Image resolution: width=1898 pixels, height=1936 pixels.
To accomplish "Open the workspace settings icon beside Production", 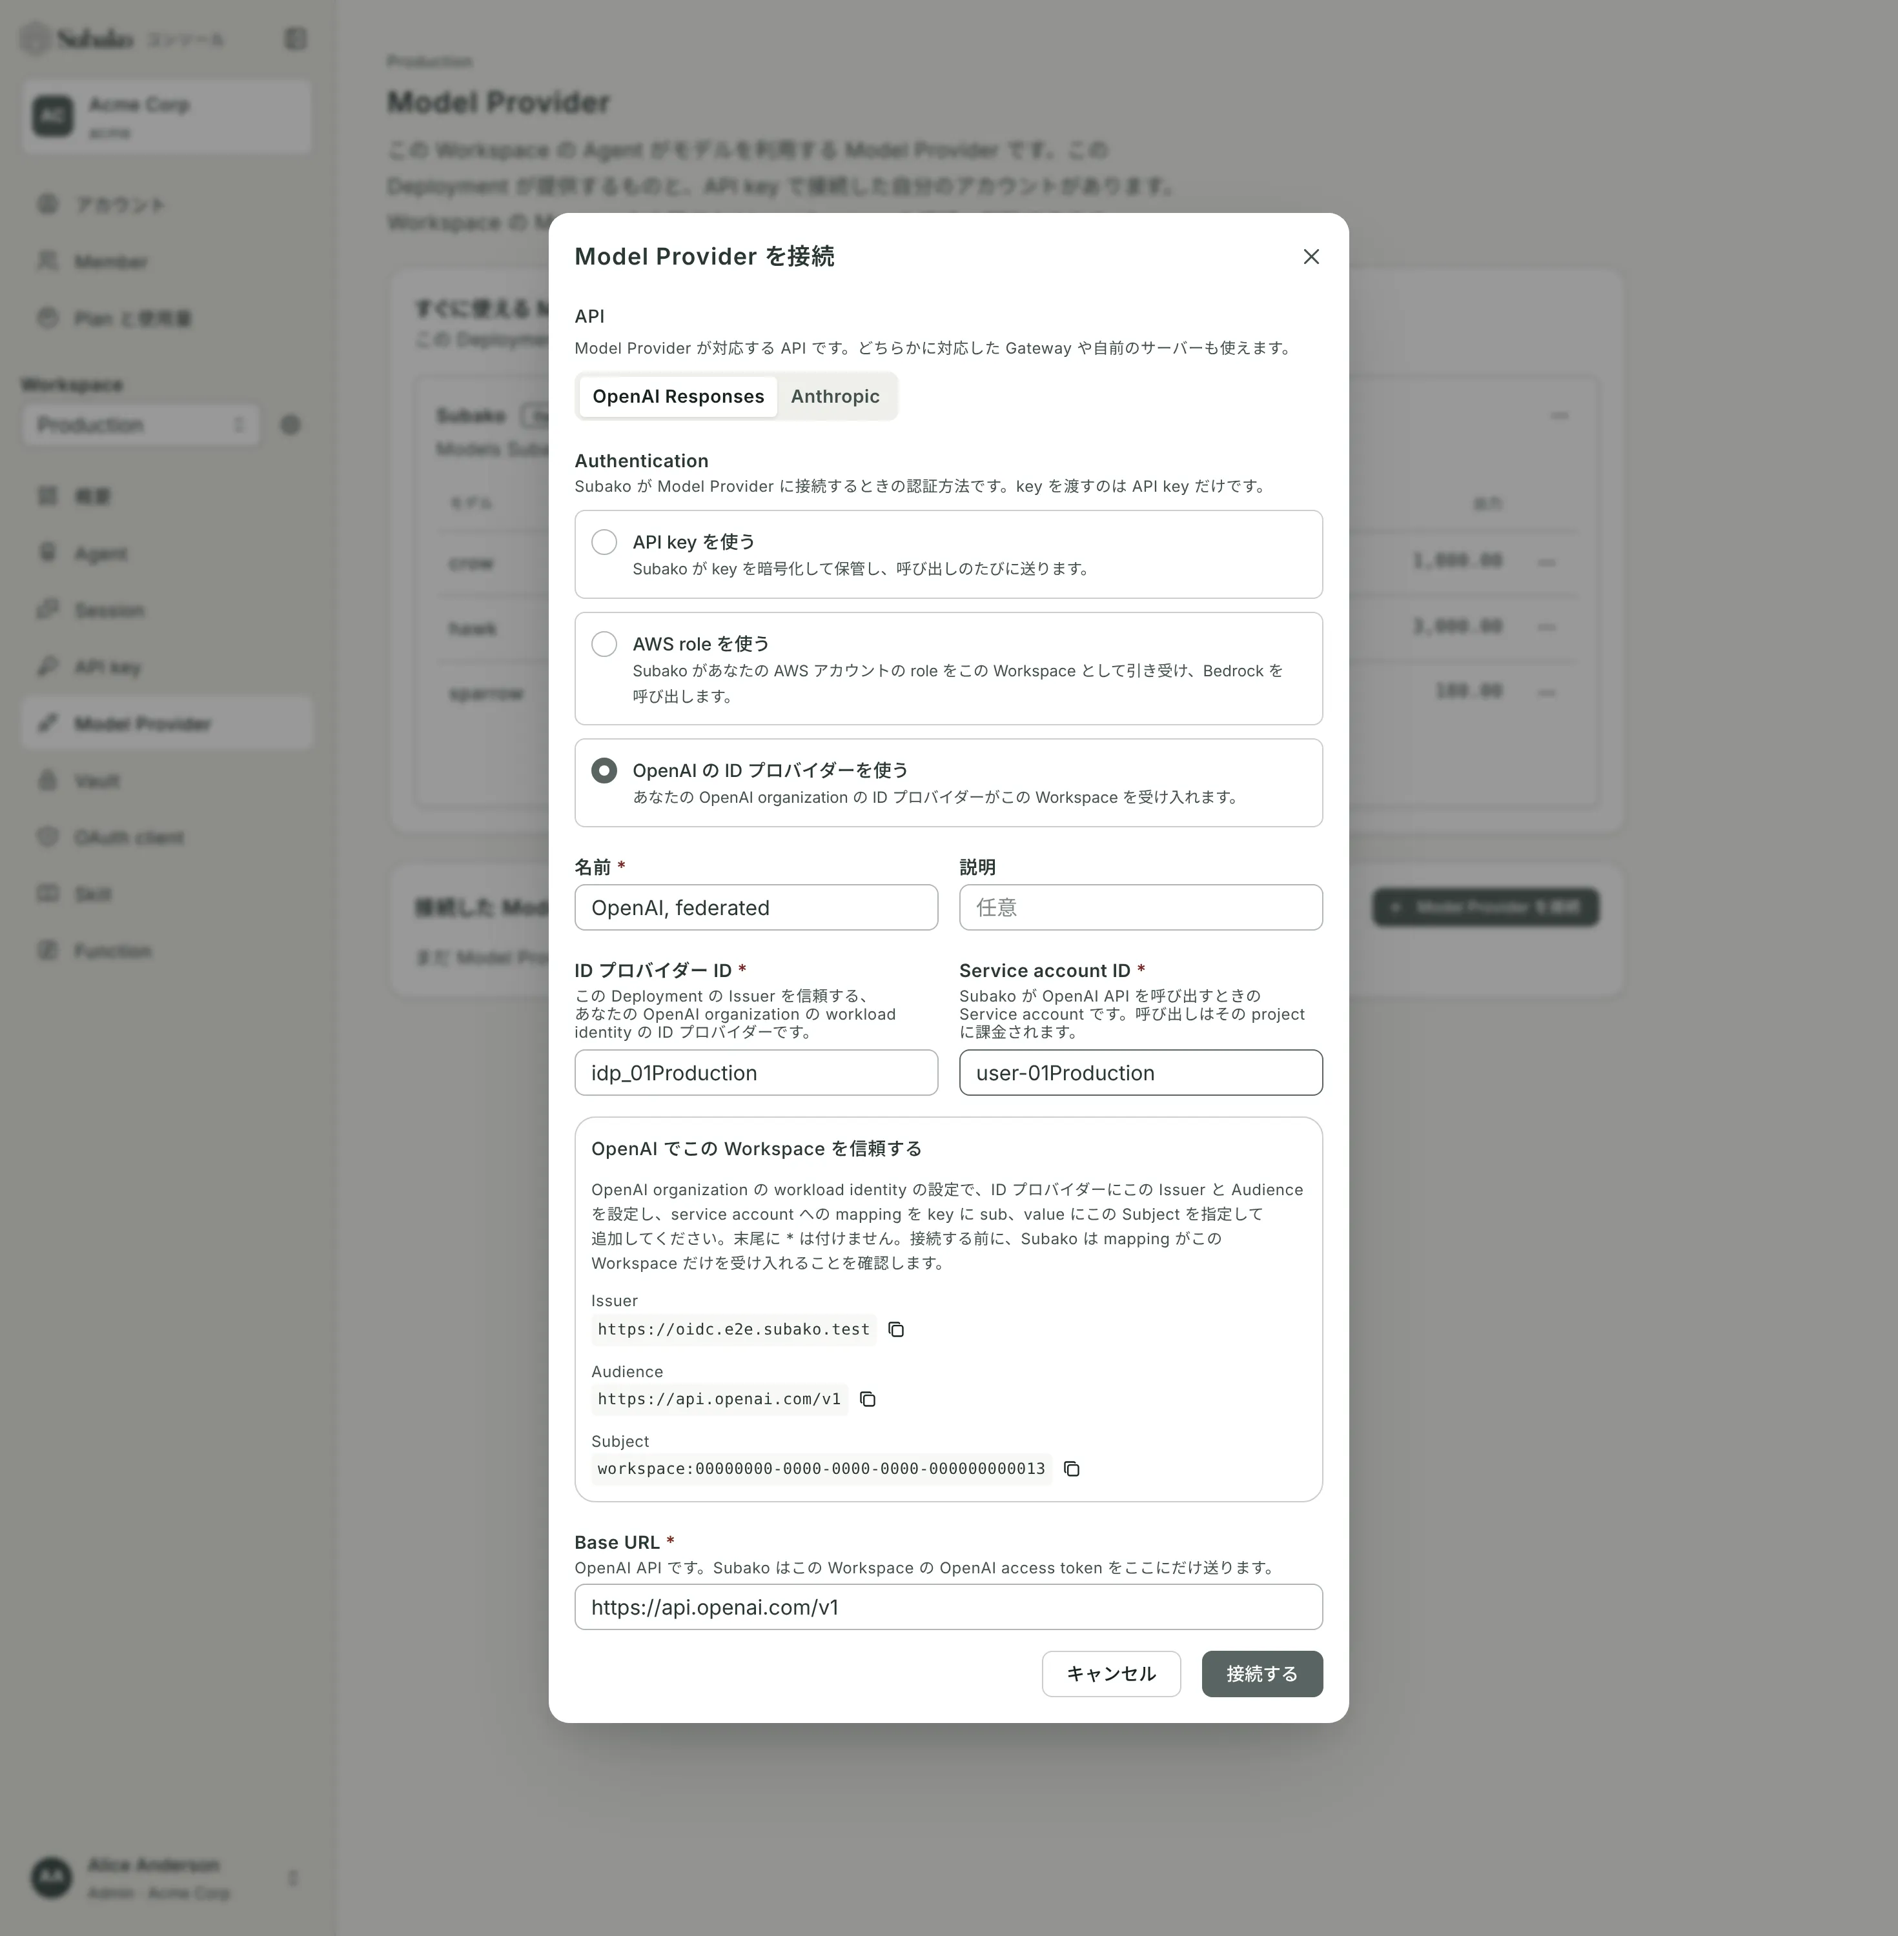I will (x=290, y=425).
